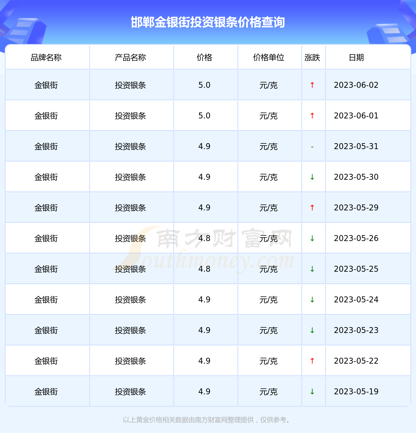Image resolution: width=416 pixels, height=433 pixels.
Task: Click the dash indicator for 2023-05-31
Action: [312, 147]
